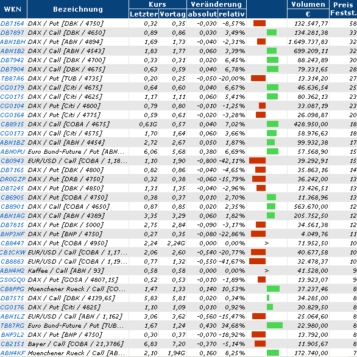Open the DB7164 WKN link
357x357 pixels.
click(12, 24)
